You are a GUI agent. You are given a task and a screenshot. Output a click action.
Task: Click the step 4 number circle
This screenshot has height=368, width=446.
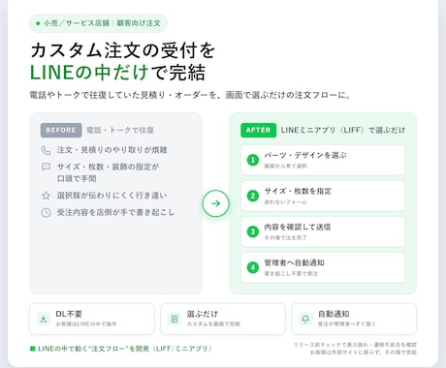click(253, 267)
